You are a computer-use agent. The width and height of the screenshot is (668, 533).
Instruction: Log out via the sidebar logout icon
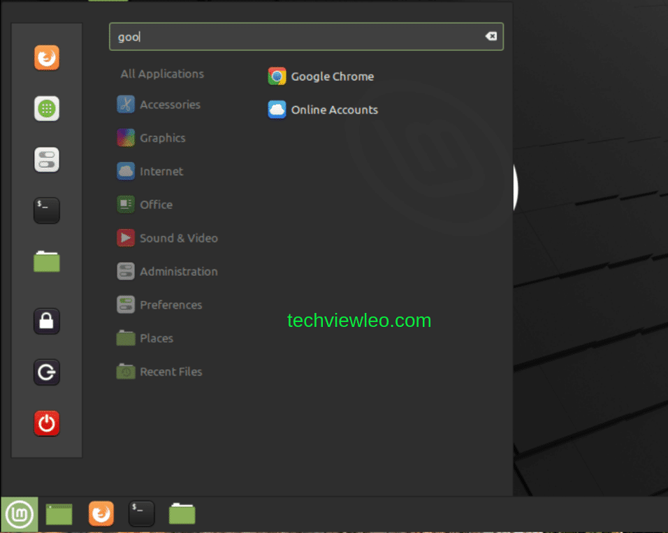[x=46, y=372]
